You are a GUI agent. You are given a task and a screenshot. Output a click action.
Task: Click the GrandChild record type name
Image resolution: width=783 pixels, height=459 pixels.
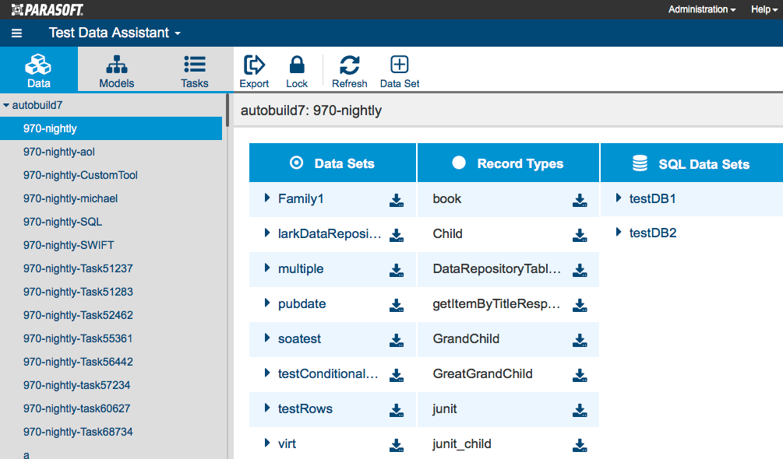click(x=466, y=339)
